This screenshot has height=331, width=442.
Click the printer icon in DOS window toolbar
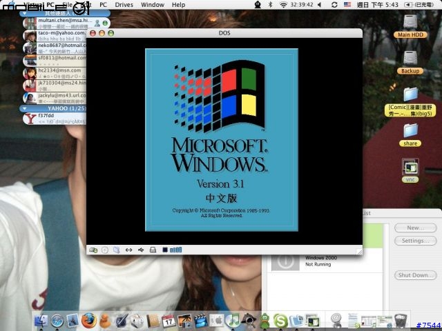[x=153, y=250]
